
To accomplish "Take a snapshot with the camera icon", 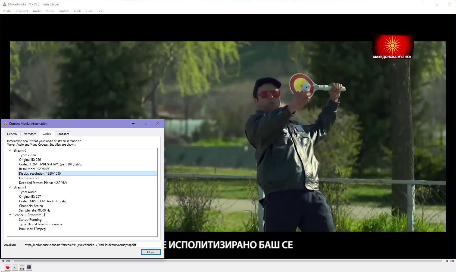I will tap(15, 267).
